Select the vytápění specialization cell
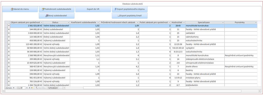The height and width of the screenshot is (95, 263). pos(205,48)
